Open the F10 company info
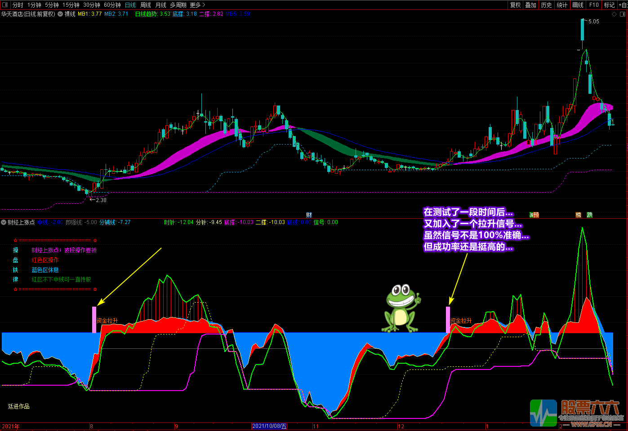The height and width of the screenshot is (431, 628). [x=594, y=5]
